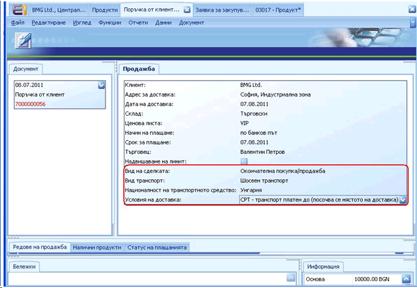Select the Поръчка от клиент tab
417x288 pixels.
click(151, 10)
